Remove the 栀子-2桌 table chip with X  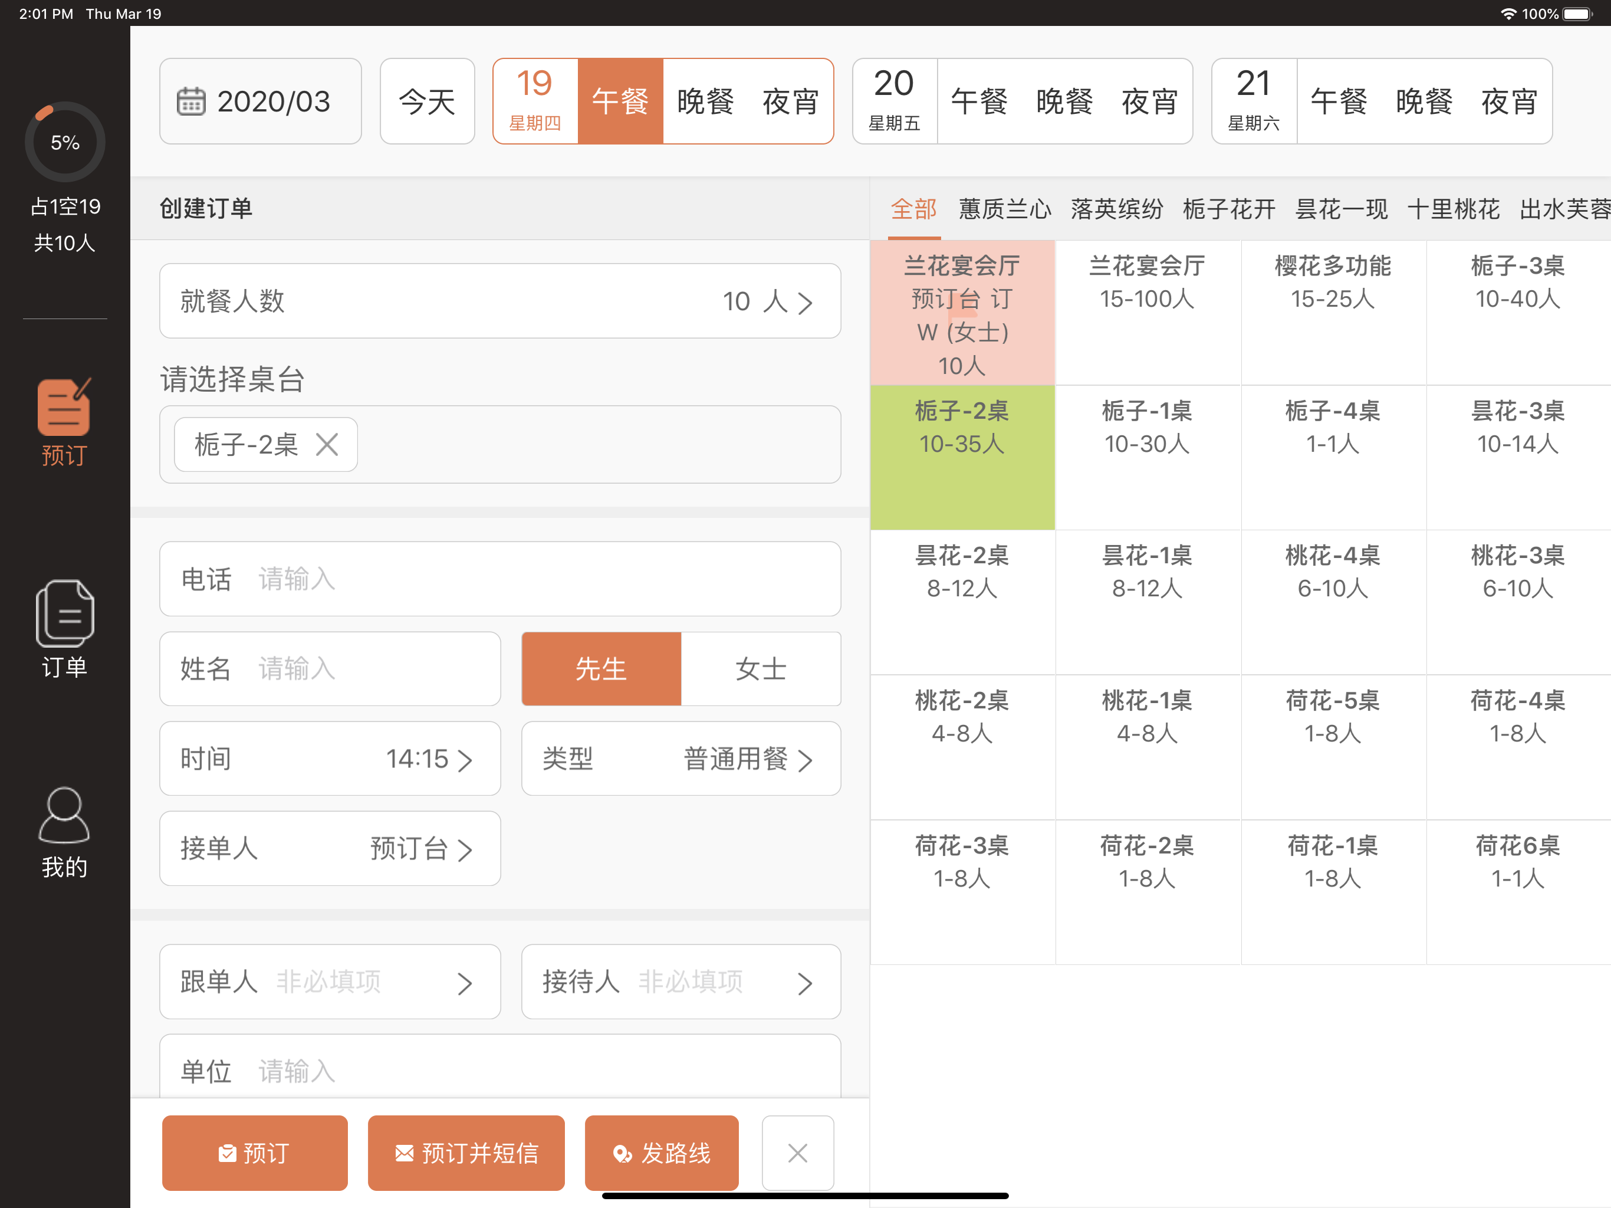(x=327, y=444)
